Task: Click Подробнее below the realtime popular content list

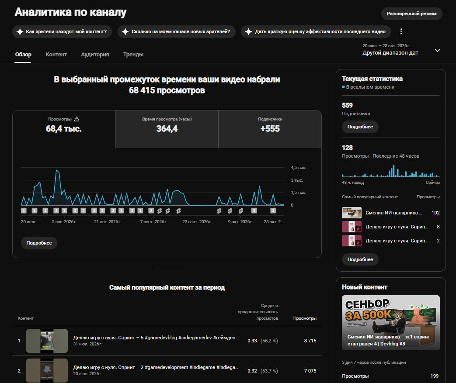Action: coord(360,259)
